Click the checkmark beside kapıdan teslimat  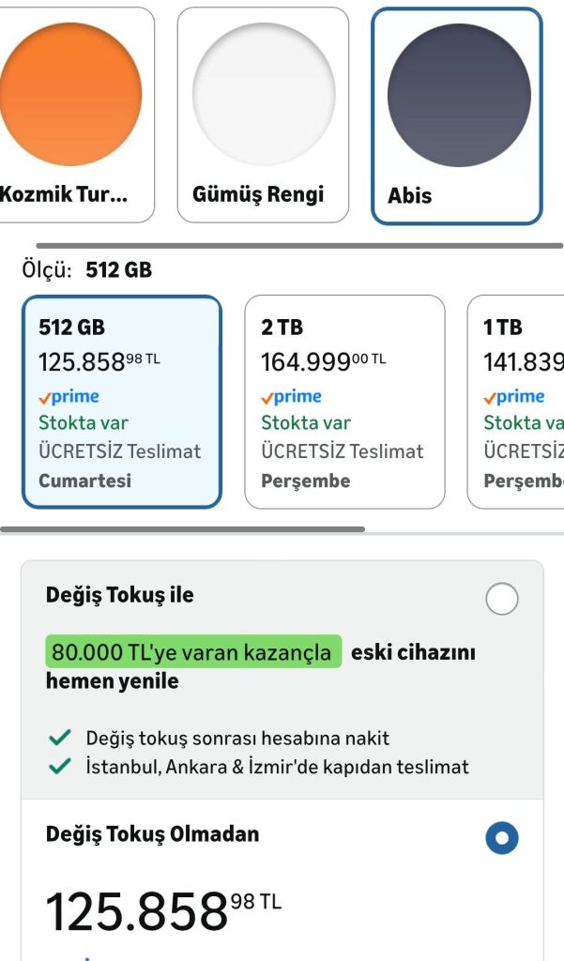(61, 767)
